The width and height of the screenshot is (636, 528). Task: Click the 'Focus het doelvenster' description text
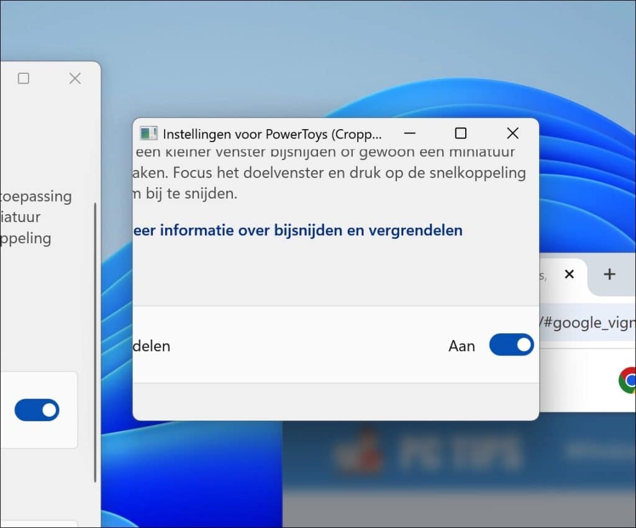tap(329, 172)
